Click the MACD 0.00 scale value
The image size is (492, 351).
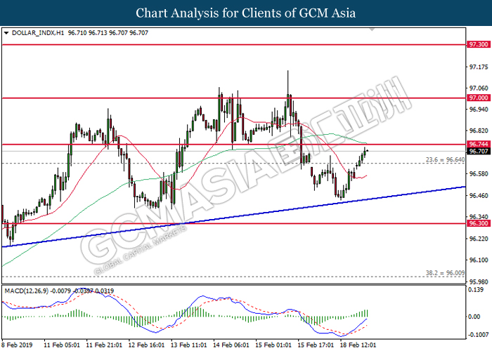click(474, 317)
